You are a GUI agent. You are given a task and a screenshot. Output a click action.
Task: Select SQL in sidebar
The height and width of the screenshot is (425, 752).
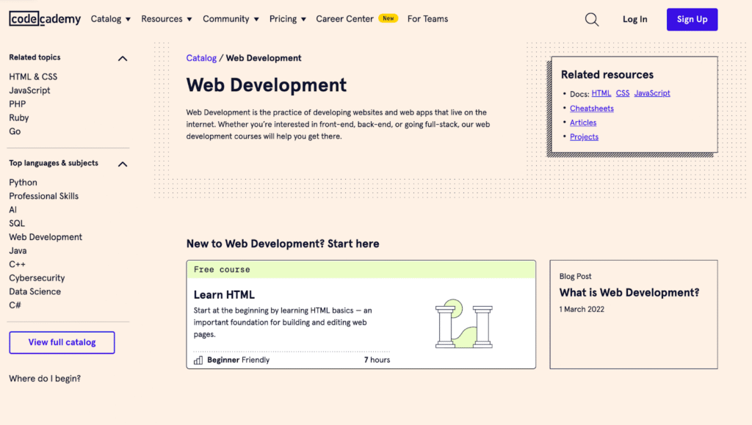(17, 223)
